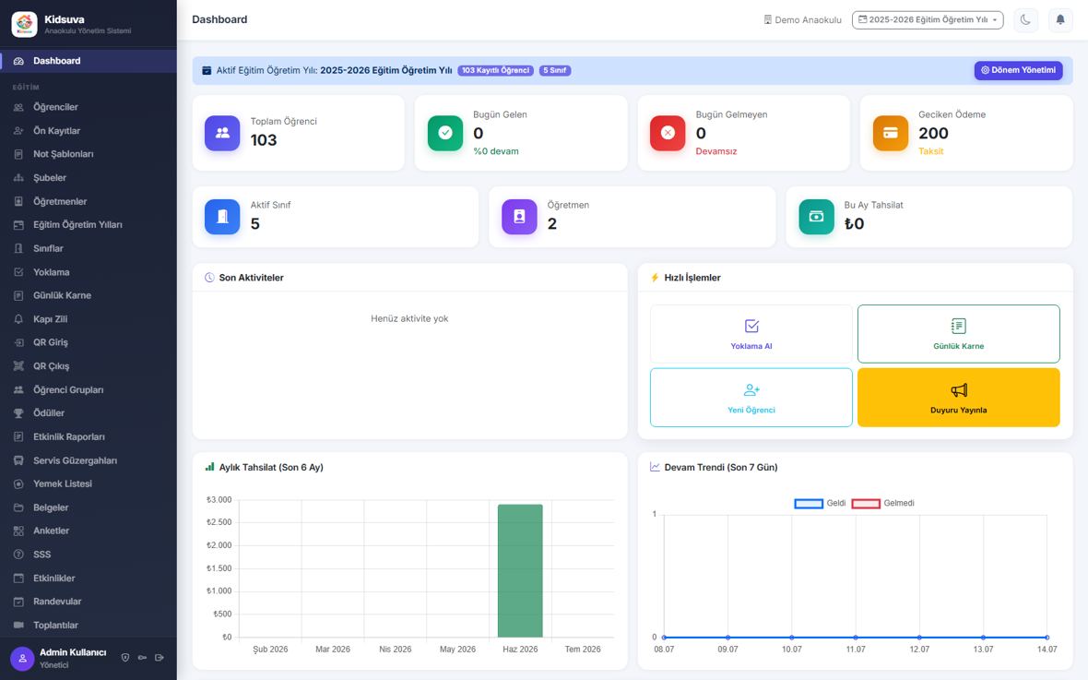The height and width of the screenshot is (680, 1088).
Task: Click the 08.07 data point on trend chart
Action: pos(664,637)
